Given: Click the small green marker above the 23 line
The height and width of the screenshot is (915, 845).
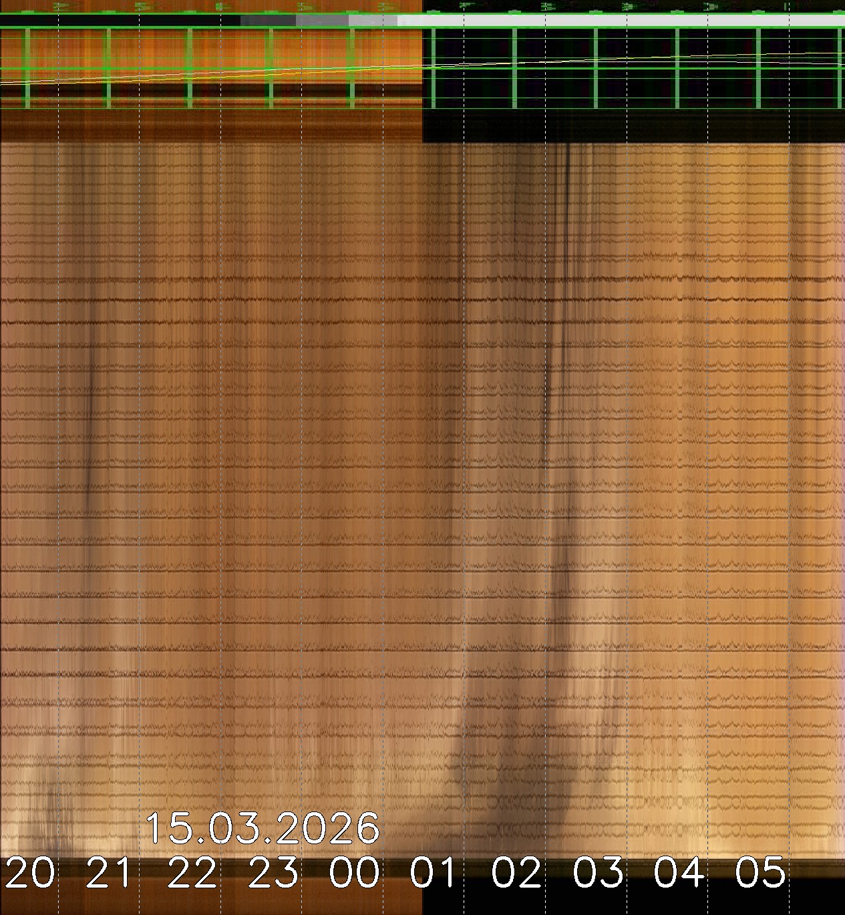Looking at the screenshot, I should [303, 7].
